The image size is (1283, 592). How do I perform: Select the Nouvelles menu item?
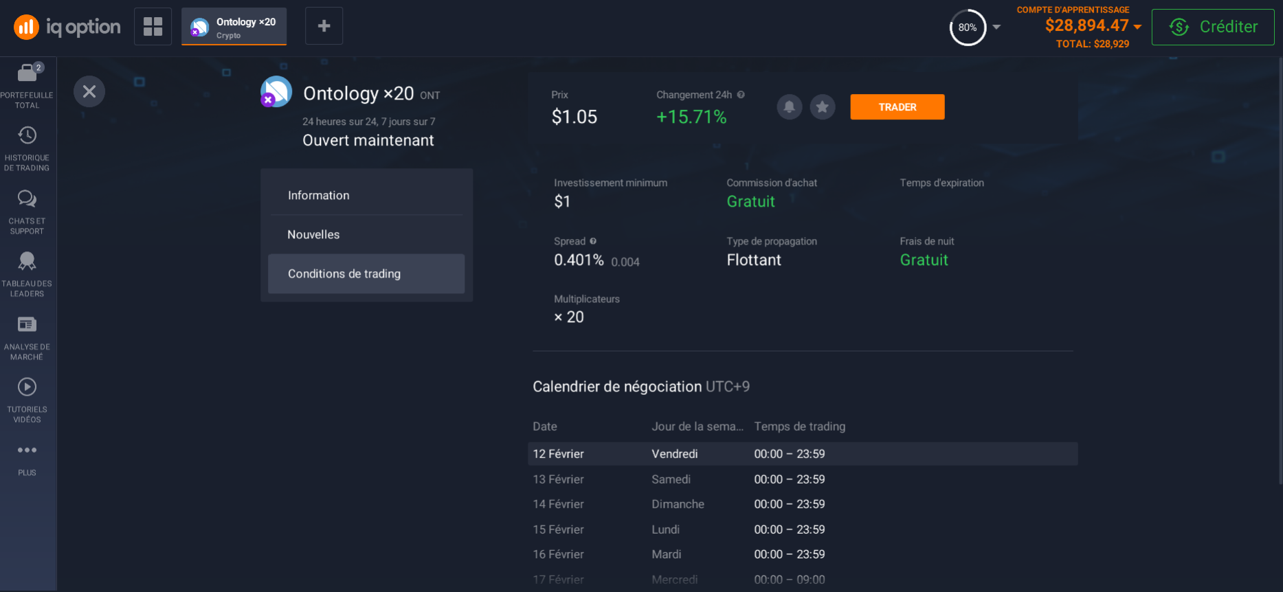(x=366, y=234)
